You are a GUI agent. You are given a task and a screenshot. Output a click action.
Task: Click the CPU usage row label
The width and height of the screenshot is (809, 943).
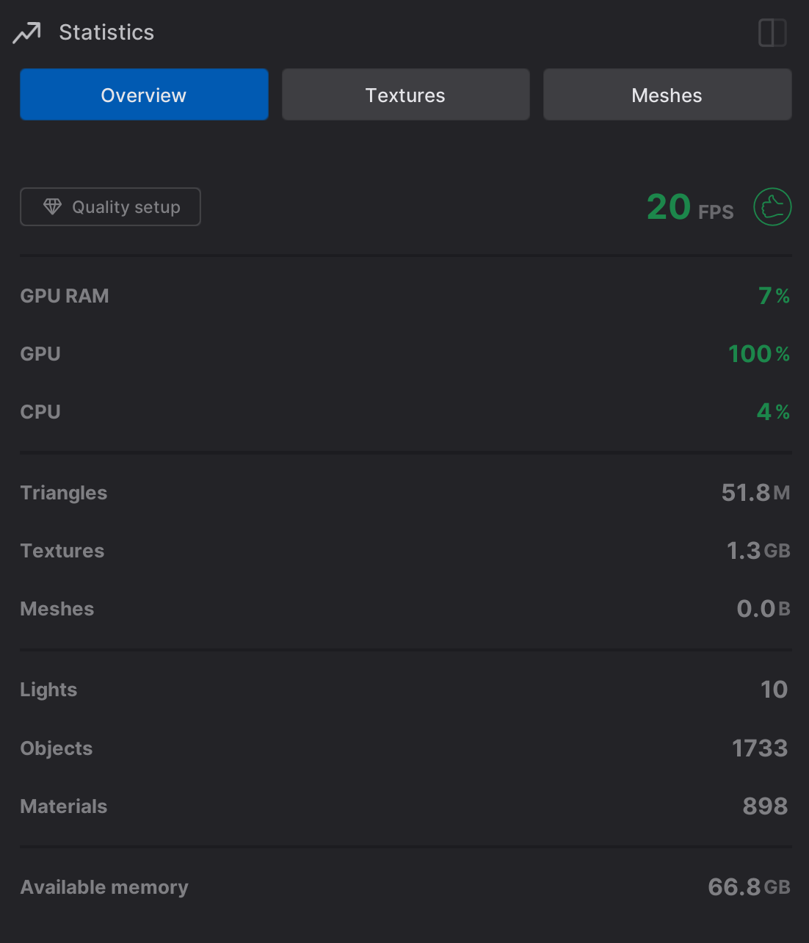(x=40, y=412)
